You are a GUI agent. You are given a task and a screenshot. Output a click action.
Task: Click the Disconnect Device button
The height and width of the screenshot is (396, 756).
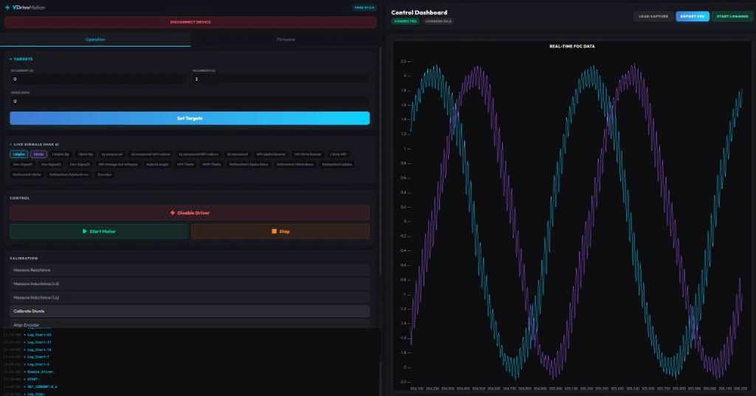(190, 22)
